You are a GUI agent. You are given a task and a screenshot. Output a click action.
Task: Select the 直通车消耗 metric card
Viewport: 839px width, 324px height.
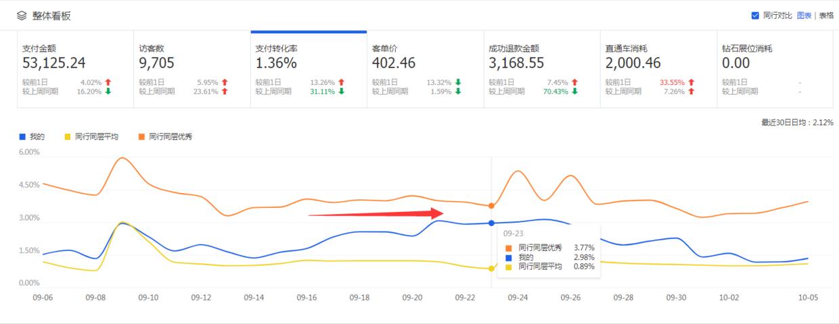658,70
